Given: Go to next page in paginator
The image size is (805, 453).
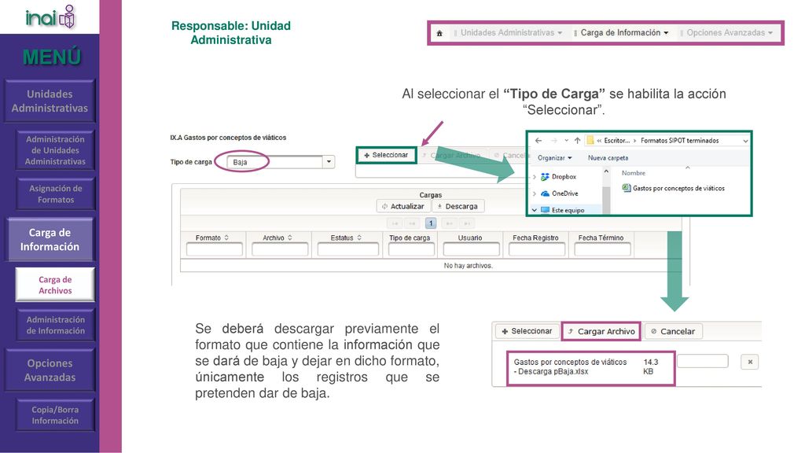Looking at the screenshot, I should [449, 223].
